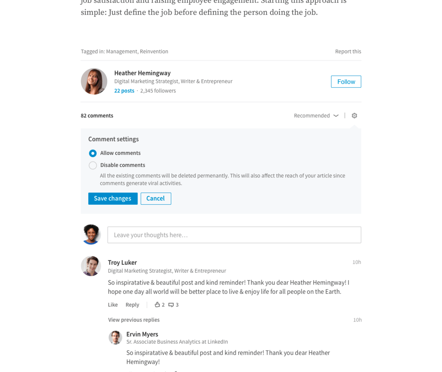Expand View previous replies
Viewport: 442px width, 372px height.
click(134, 320)
